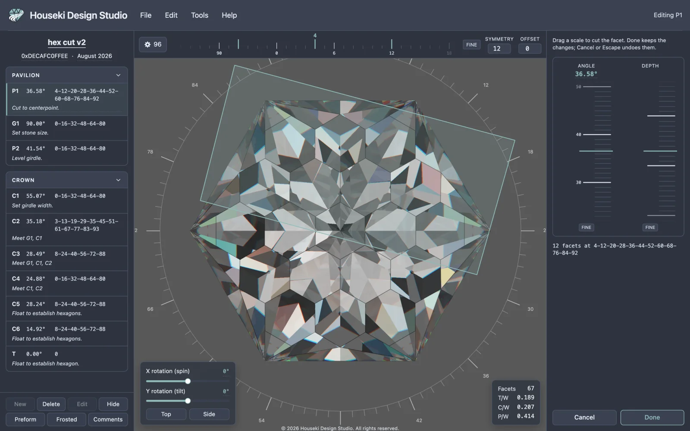The height and width of the screenshot is (431, 690).
Task: Select the C4 24.88° facet row
Action: [67, 283]
